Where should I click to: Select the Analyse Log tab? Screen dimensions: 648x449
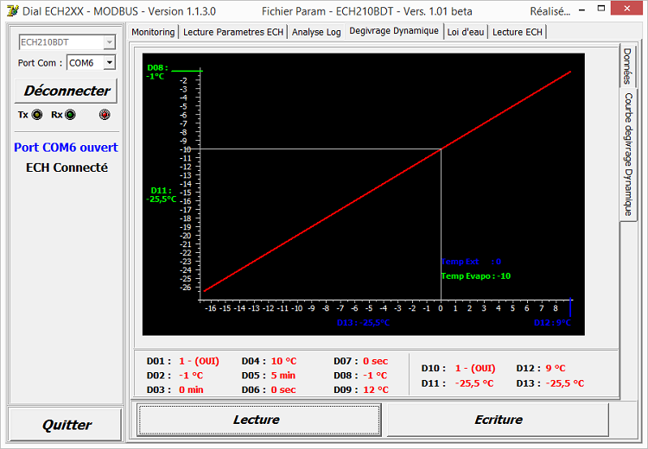[316, 32]
